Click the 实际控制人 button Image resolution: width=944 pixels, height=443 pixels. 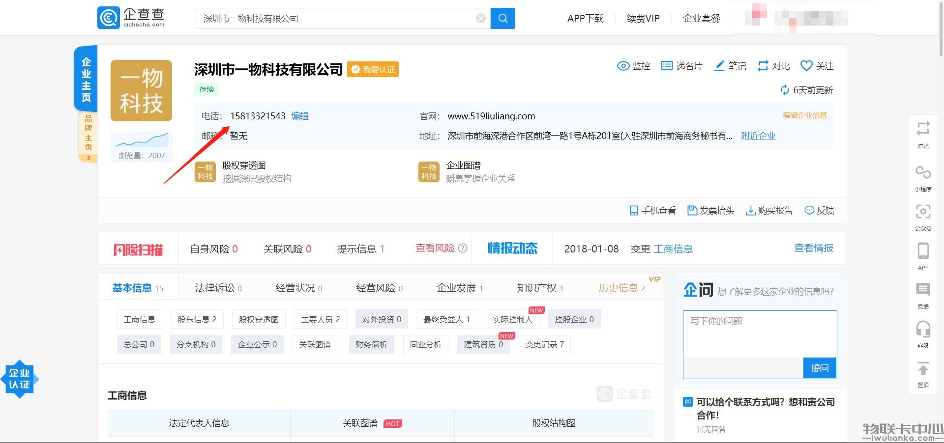tap(512, 319)
